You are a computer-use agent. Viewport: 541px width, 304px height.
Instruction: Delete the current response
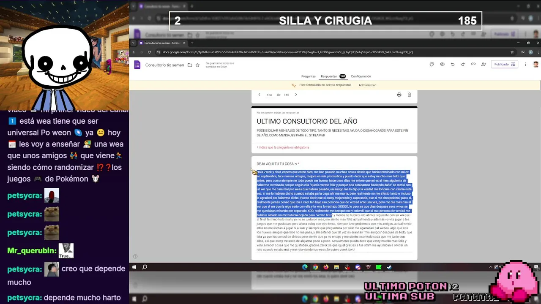[x=409, y=95]
